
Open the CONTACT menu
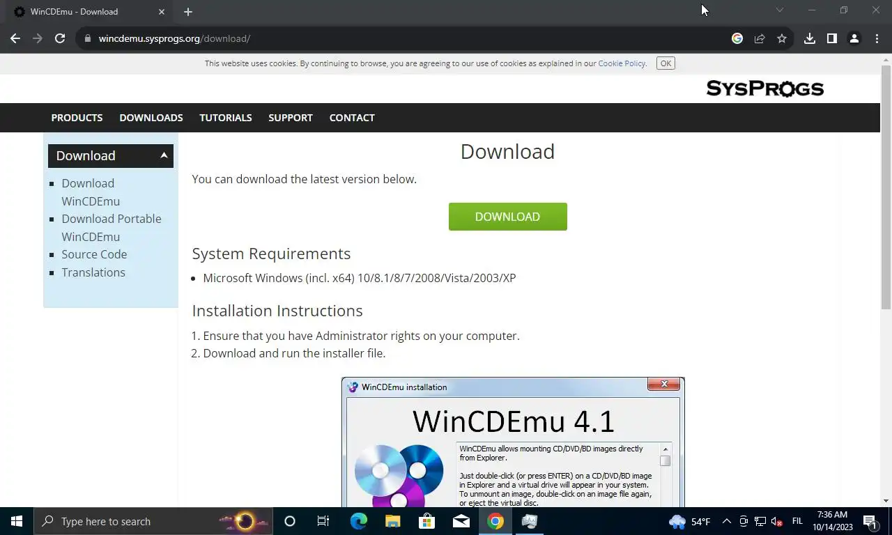tap(352, 118)
